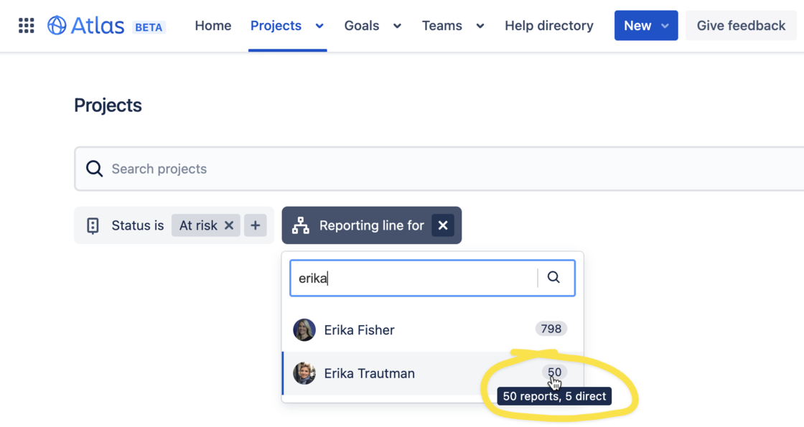Click the search icon beside the erika query

(553, 277)
